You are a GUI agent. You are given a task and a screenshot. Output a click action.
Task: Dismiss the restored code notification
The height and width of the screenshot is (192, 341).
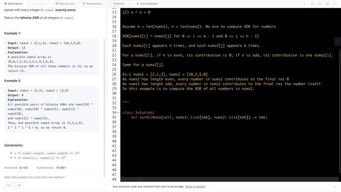tap(335, 187)
